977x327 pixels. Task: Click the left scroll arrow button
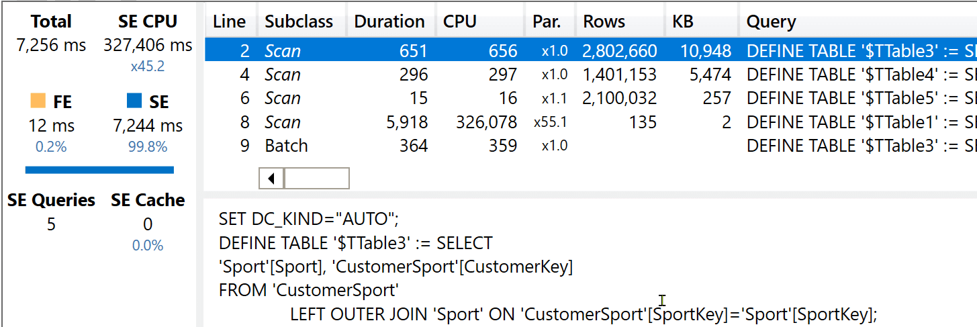coord(271,179)
